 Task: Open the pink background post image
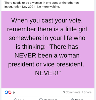pyautogui.click(x=48, y=49)
